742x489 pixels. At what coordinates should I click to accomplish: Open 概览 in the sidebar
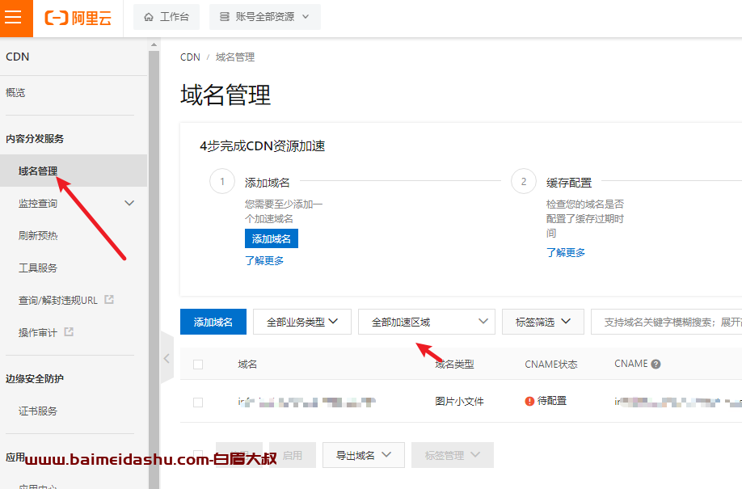15,92
